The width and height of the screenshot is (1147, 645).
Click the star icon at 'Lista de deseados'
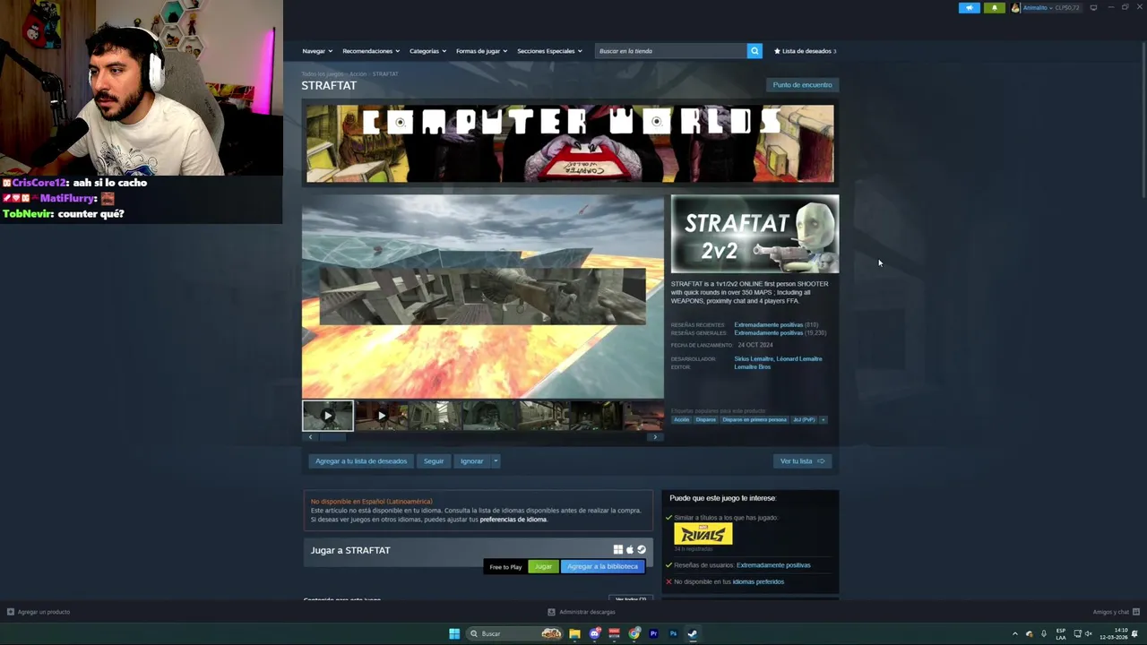click(777, 51)
